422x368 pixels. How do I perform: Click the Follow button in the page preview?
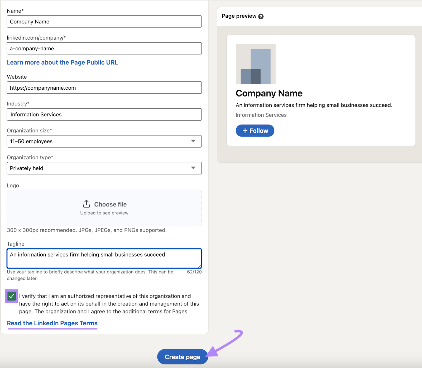click(x=255, y=130)
